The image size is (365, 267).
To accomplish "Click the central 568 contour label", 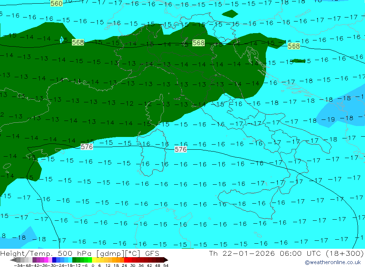I will pos(199,43).
